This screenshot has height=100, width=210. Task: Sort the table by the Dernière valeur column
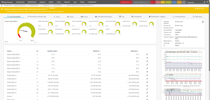coord(53,51)
